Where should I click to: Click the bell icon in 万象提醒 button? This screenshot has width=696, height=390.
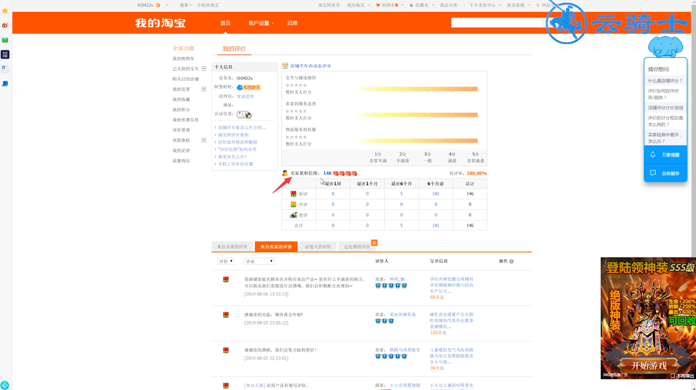pyautogui.click(x=653, y=155)
